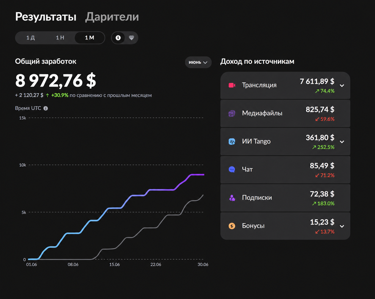Click the Медиафайлы source row label

(x=262, y=113)
